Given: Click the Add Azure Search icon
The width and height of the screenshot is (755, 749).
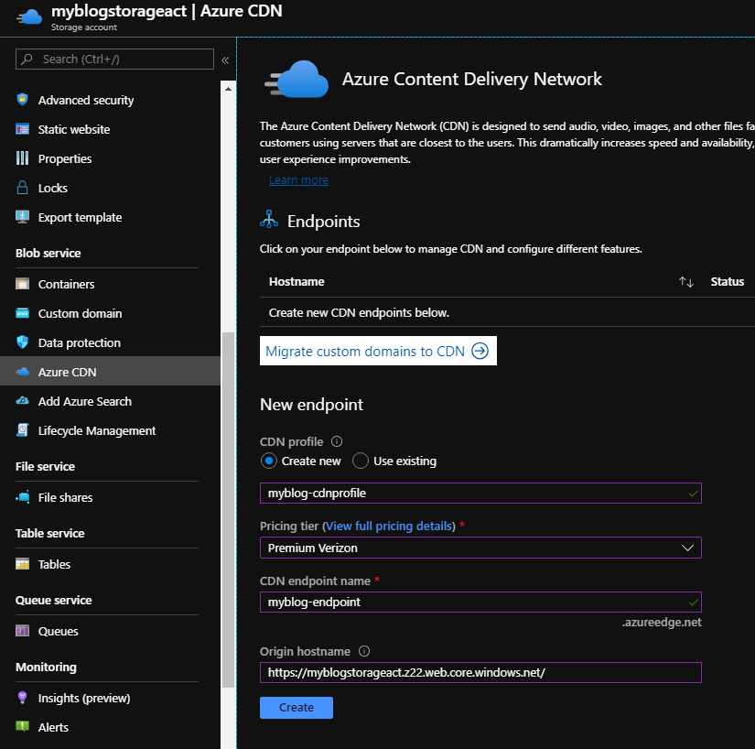Looking at the screenshot, I should (23, 401).
